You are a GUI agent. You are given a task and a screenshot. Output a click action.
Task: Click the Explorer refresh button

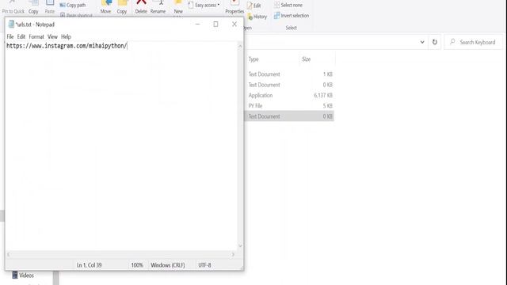tap(435, 42)
